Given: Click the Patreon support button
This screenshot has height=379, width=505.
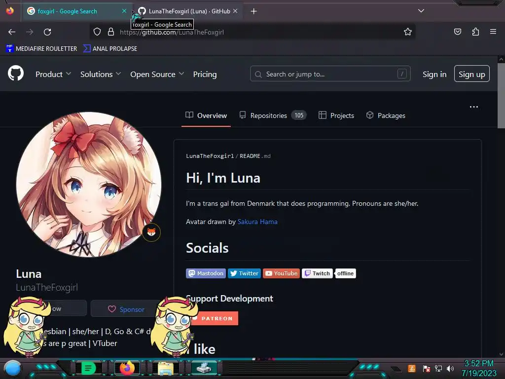Looking at the screenshot, I should coord(215,318).
